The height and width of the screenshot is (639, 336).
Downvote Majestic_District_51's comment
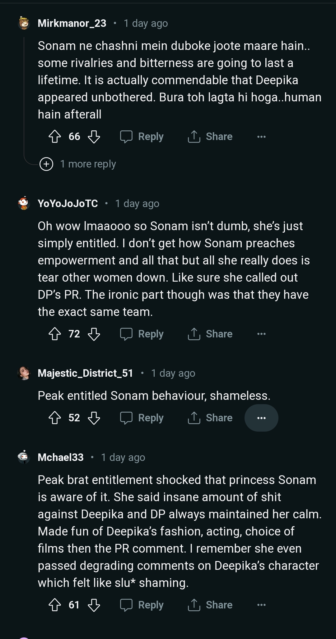click(x=94, y=418)
